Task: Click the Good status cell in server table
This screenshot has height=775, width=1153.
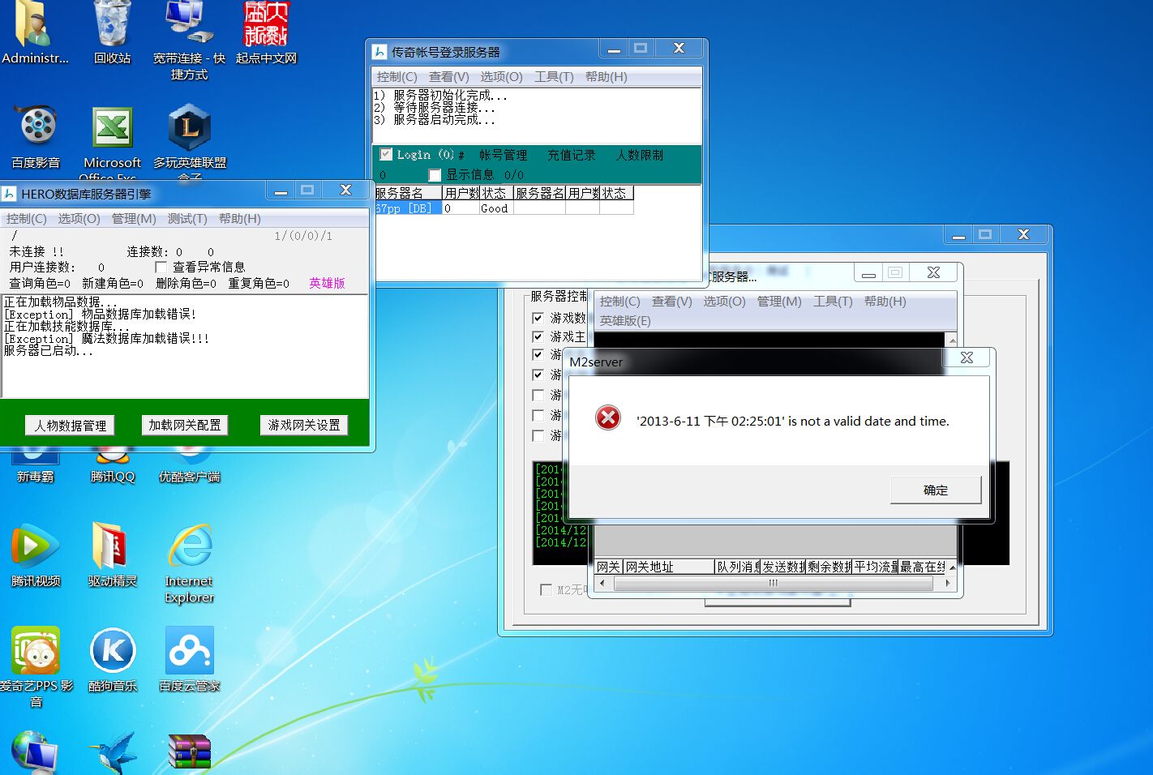Action: point(495,208)
